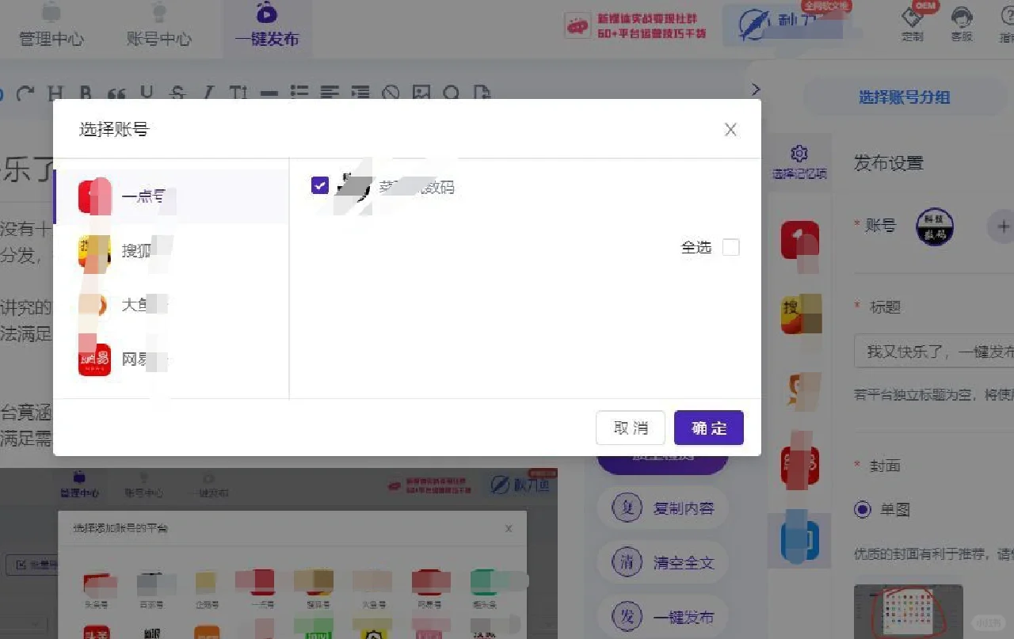Create a bulleted list in the editor
The height and width of the screenshot is (639, 1014).
pyautogui.click(x=299, y=93)
